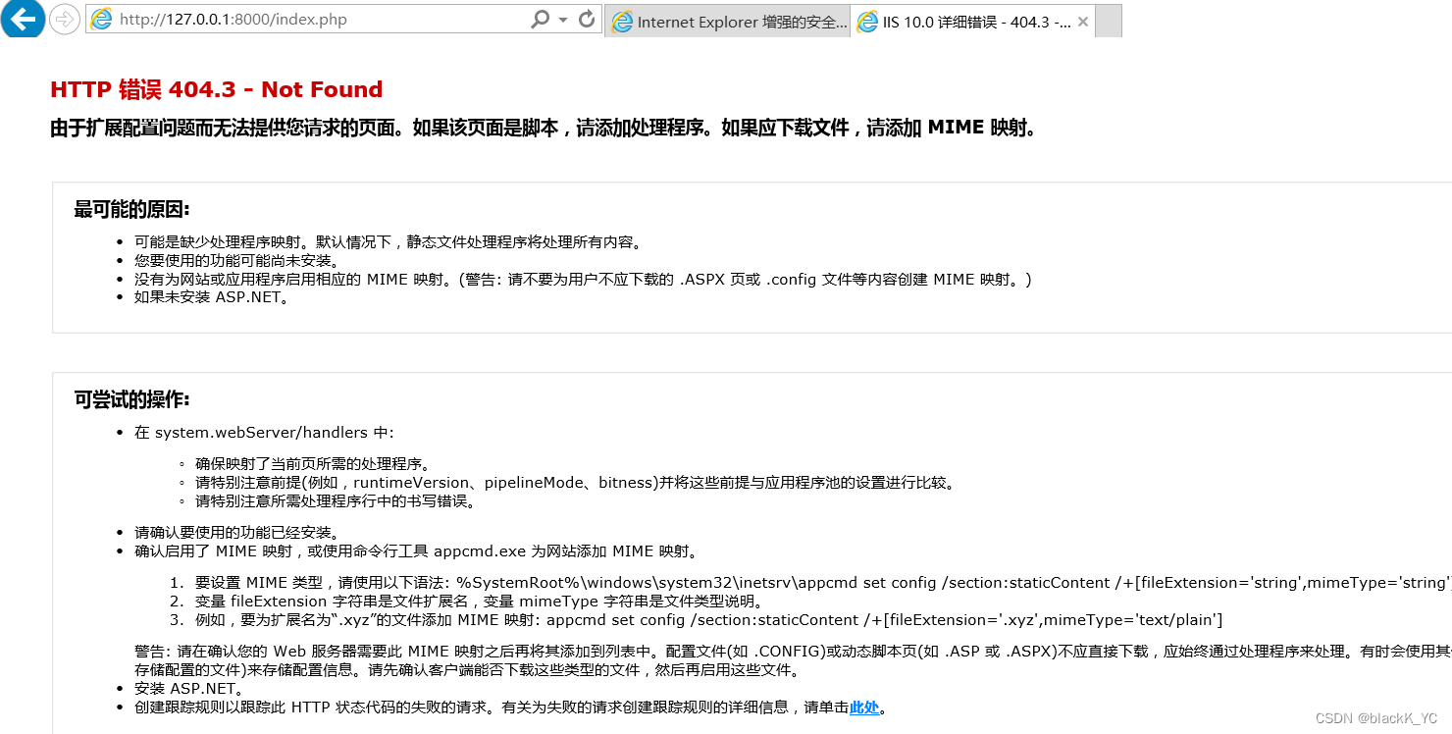The width and height of the screenshot is (1452, 734).
Task: Click the search magnifier icon in address bar
Action: click(540, 20)
